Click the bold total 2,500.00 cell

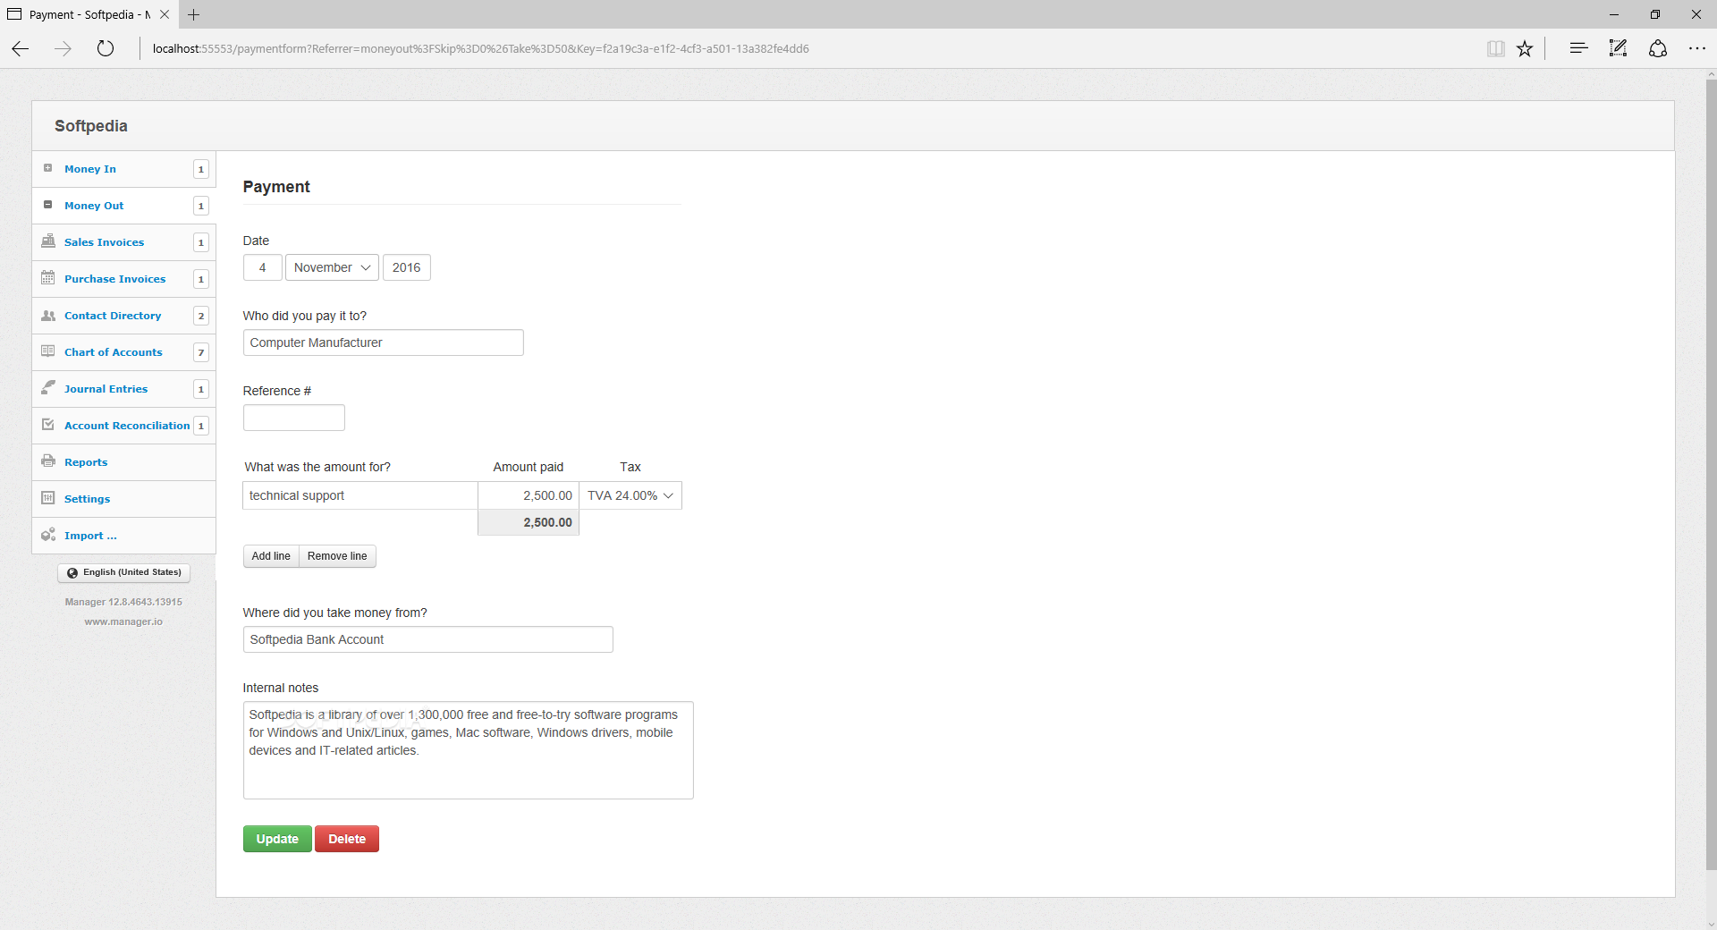point(529,522)
